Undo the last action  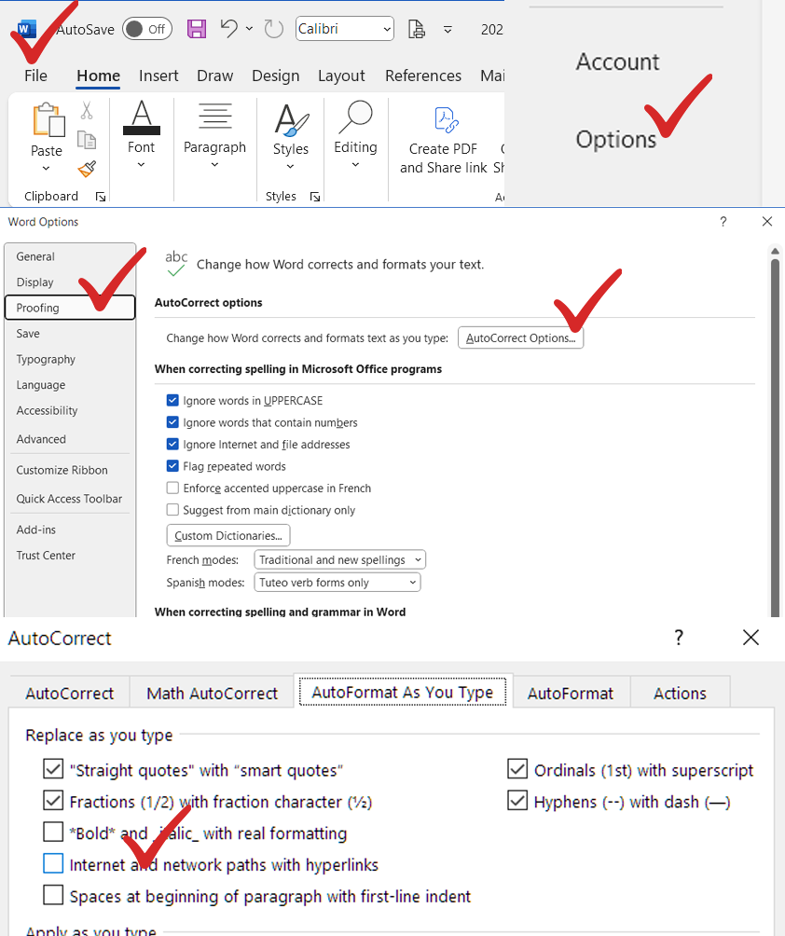tap(229, 28)
